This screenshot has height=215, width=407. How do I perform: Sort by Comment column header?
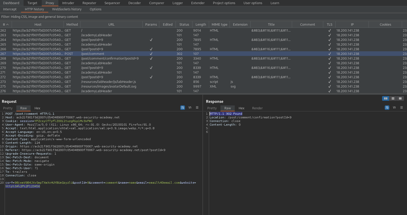[308, 25]
